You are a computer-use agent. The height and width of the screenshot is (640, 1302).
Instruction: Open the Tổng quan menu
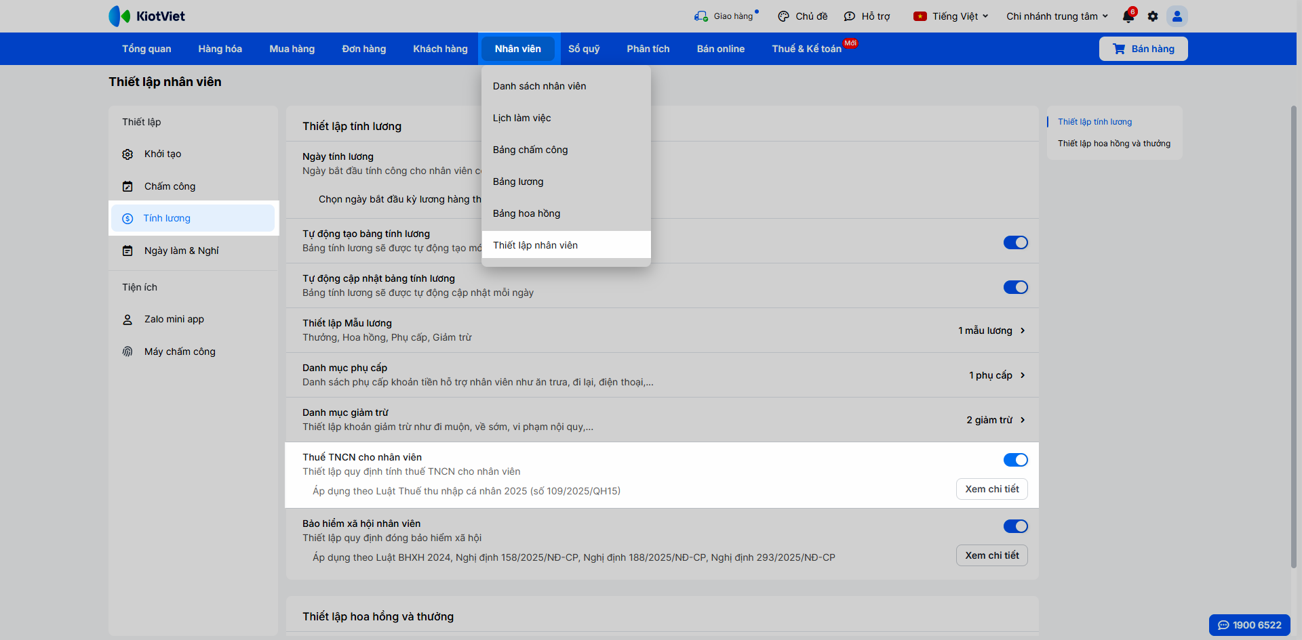click(x=146, y=49)
